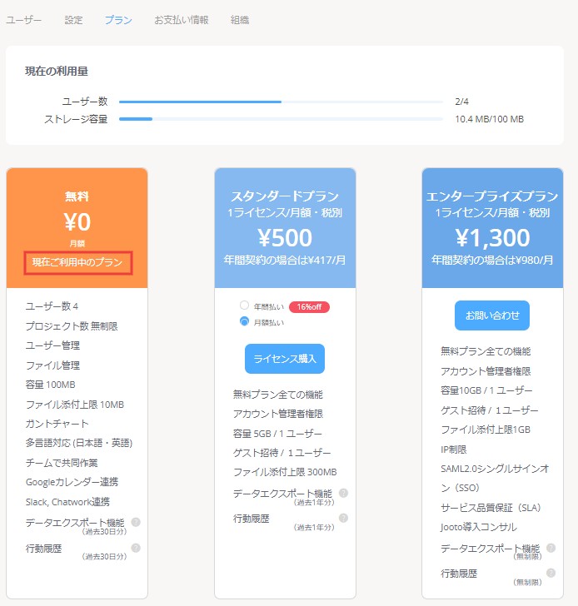The image size is (578, 606).
Task: Select the 年間払い radio button
Action: (244, 305)
